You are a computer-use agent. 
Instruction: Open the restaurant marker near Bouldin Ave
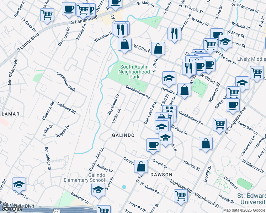click(x=174, y=34)
